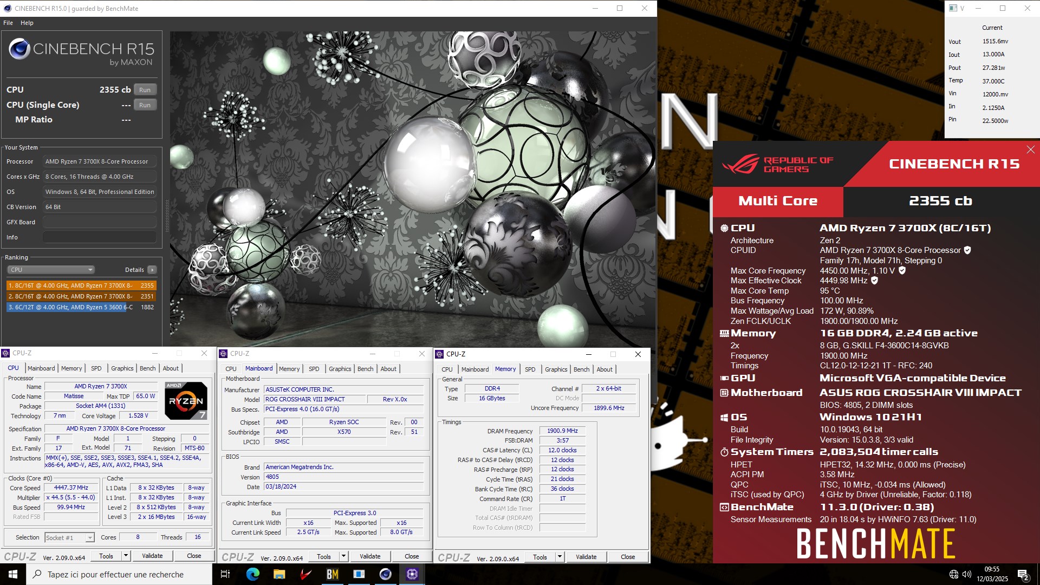Click verified shield beside Max Core Frequency

(x=902, y=270)
